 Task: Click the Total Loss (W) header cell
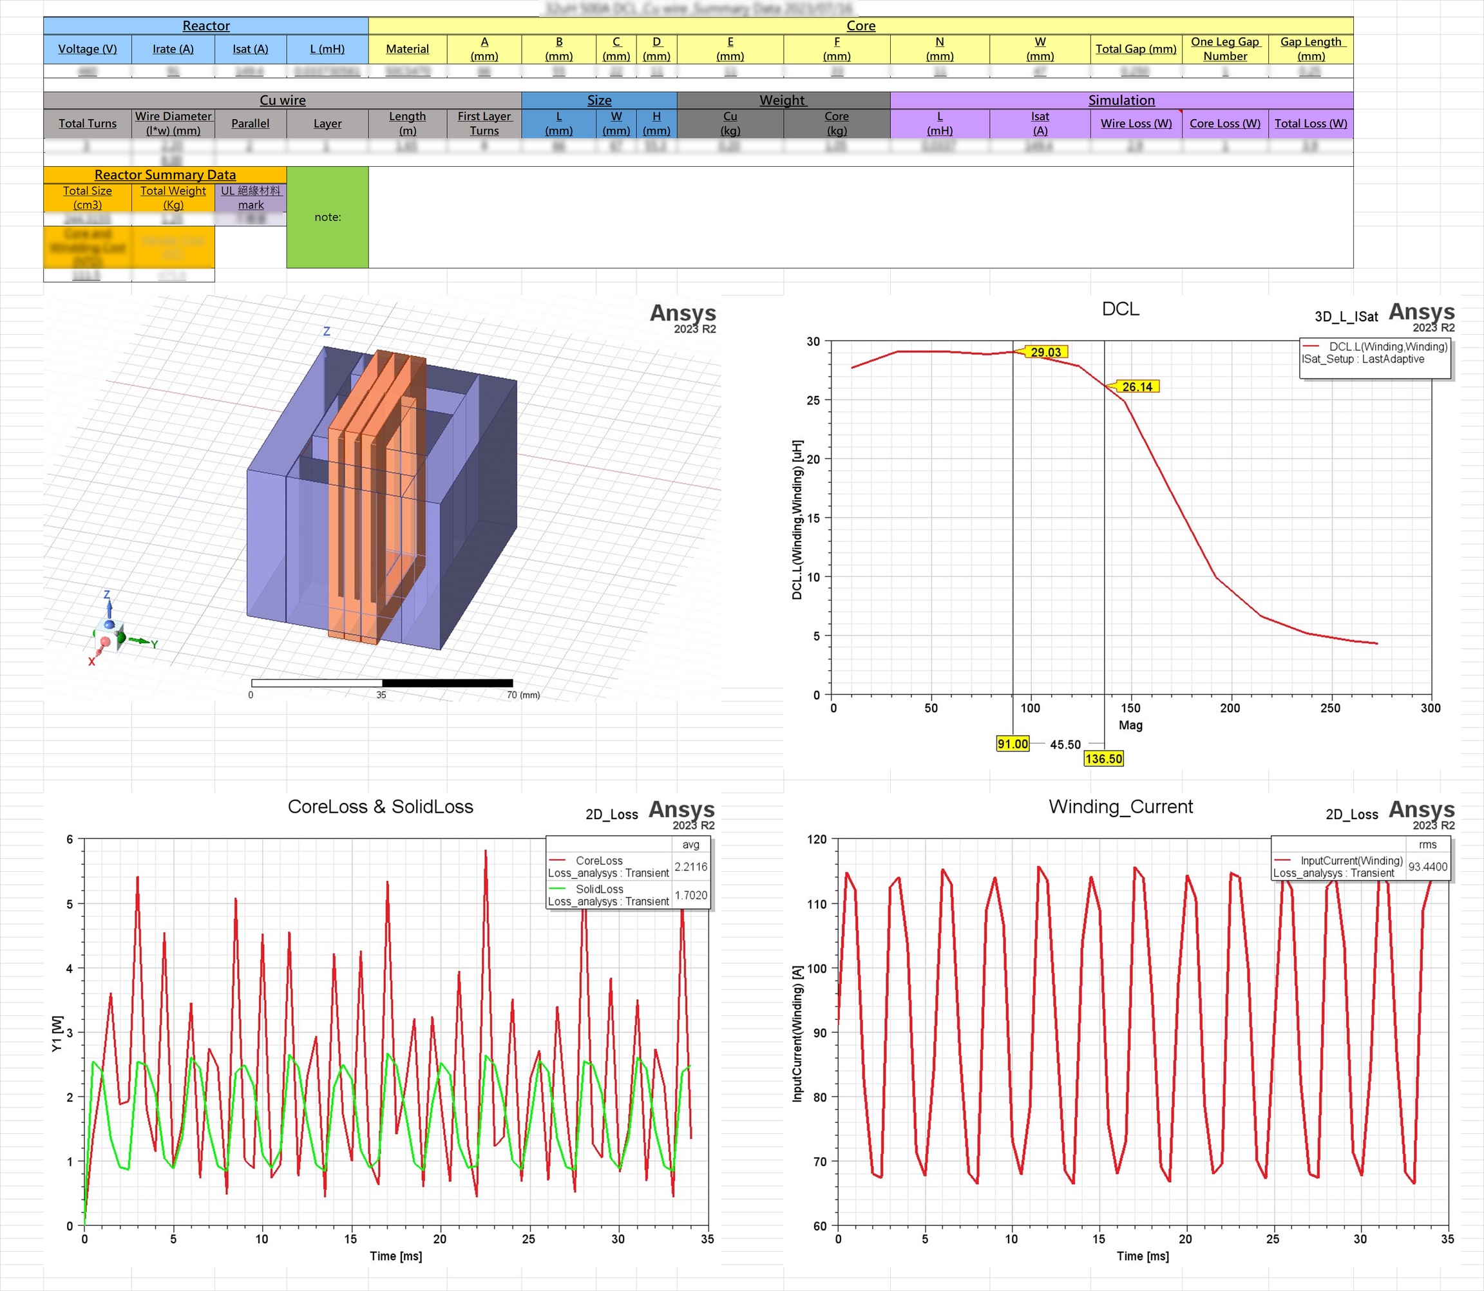pos(1309,123)
